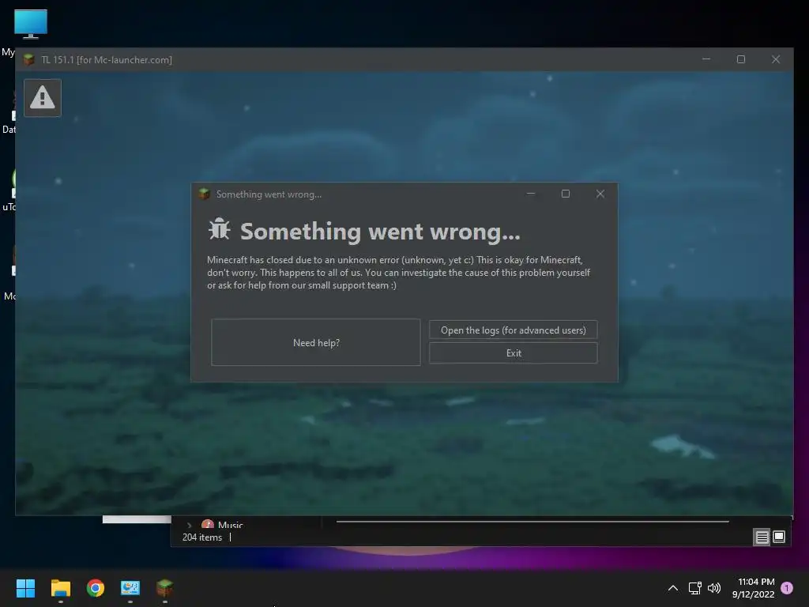Click the network icon in system tray
809x607 pixels.
(x=695, y=588)
